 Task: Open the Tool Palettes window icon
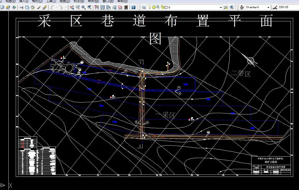108,7
